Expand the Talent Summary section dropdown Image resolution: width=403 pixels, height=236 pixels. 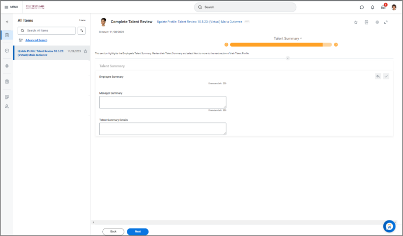[288, 39]
